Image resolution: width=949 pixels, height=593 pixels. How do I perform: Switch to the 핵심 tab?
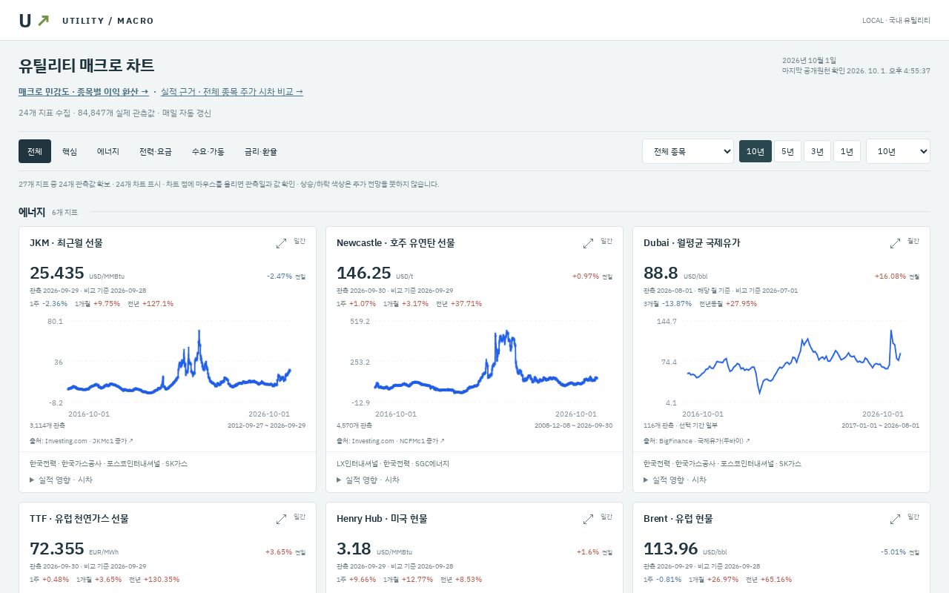[x=70, y=151]
